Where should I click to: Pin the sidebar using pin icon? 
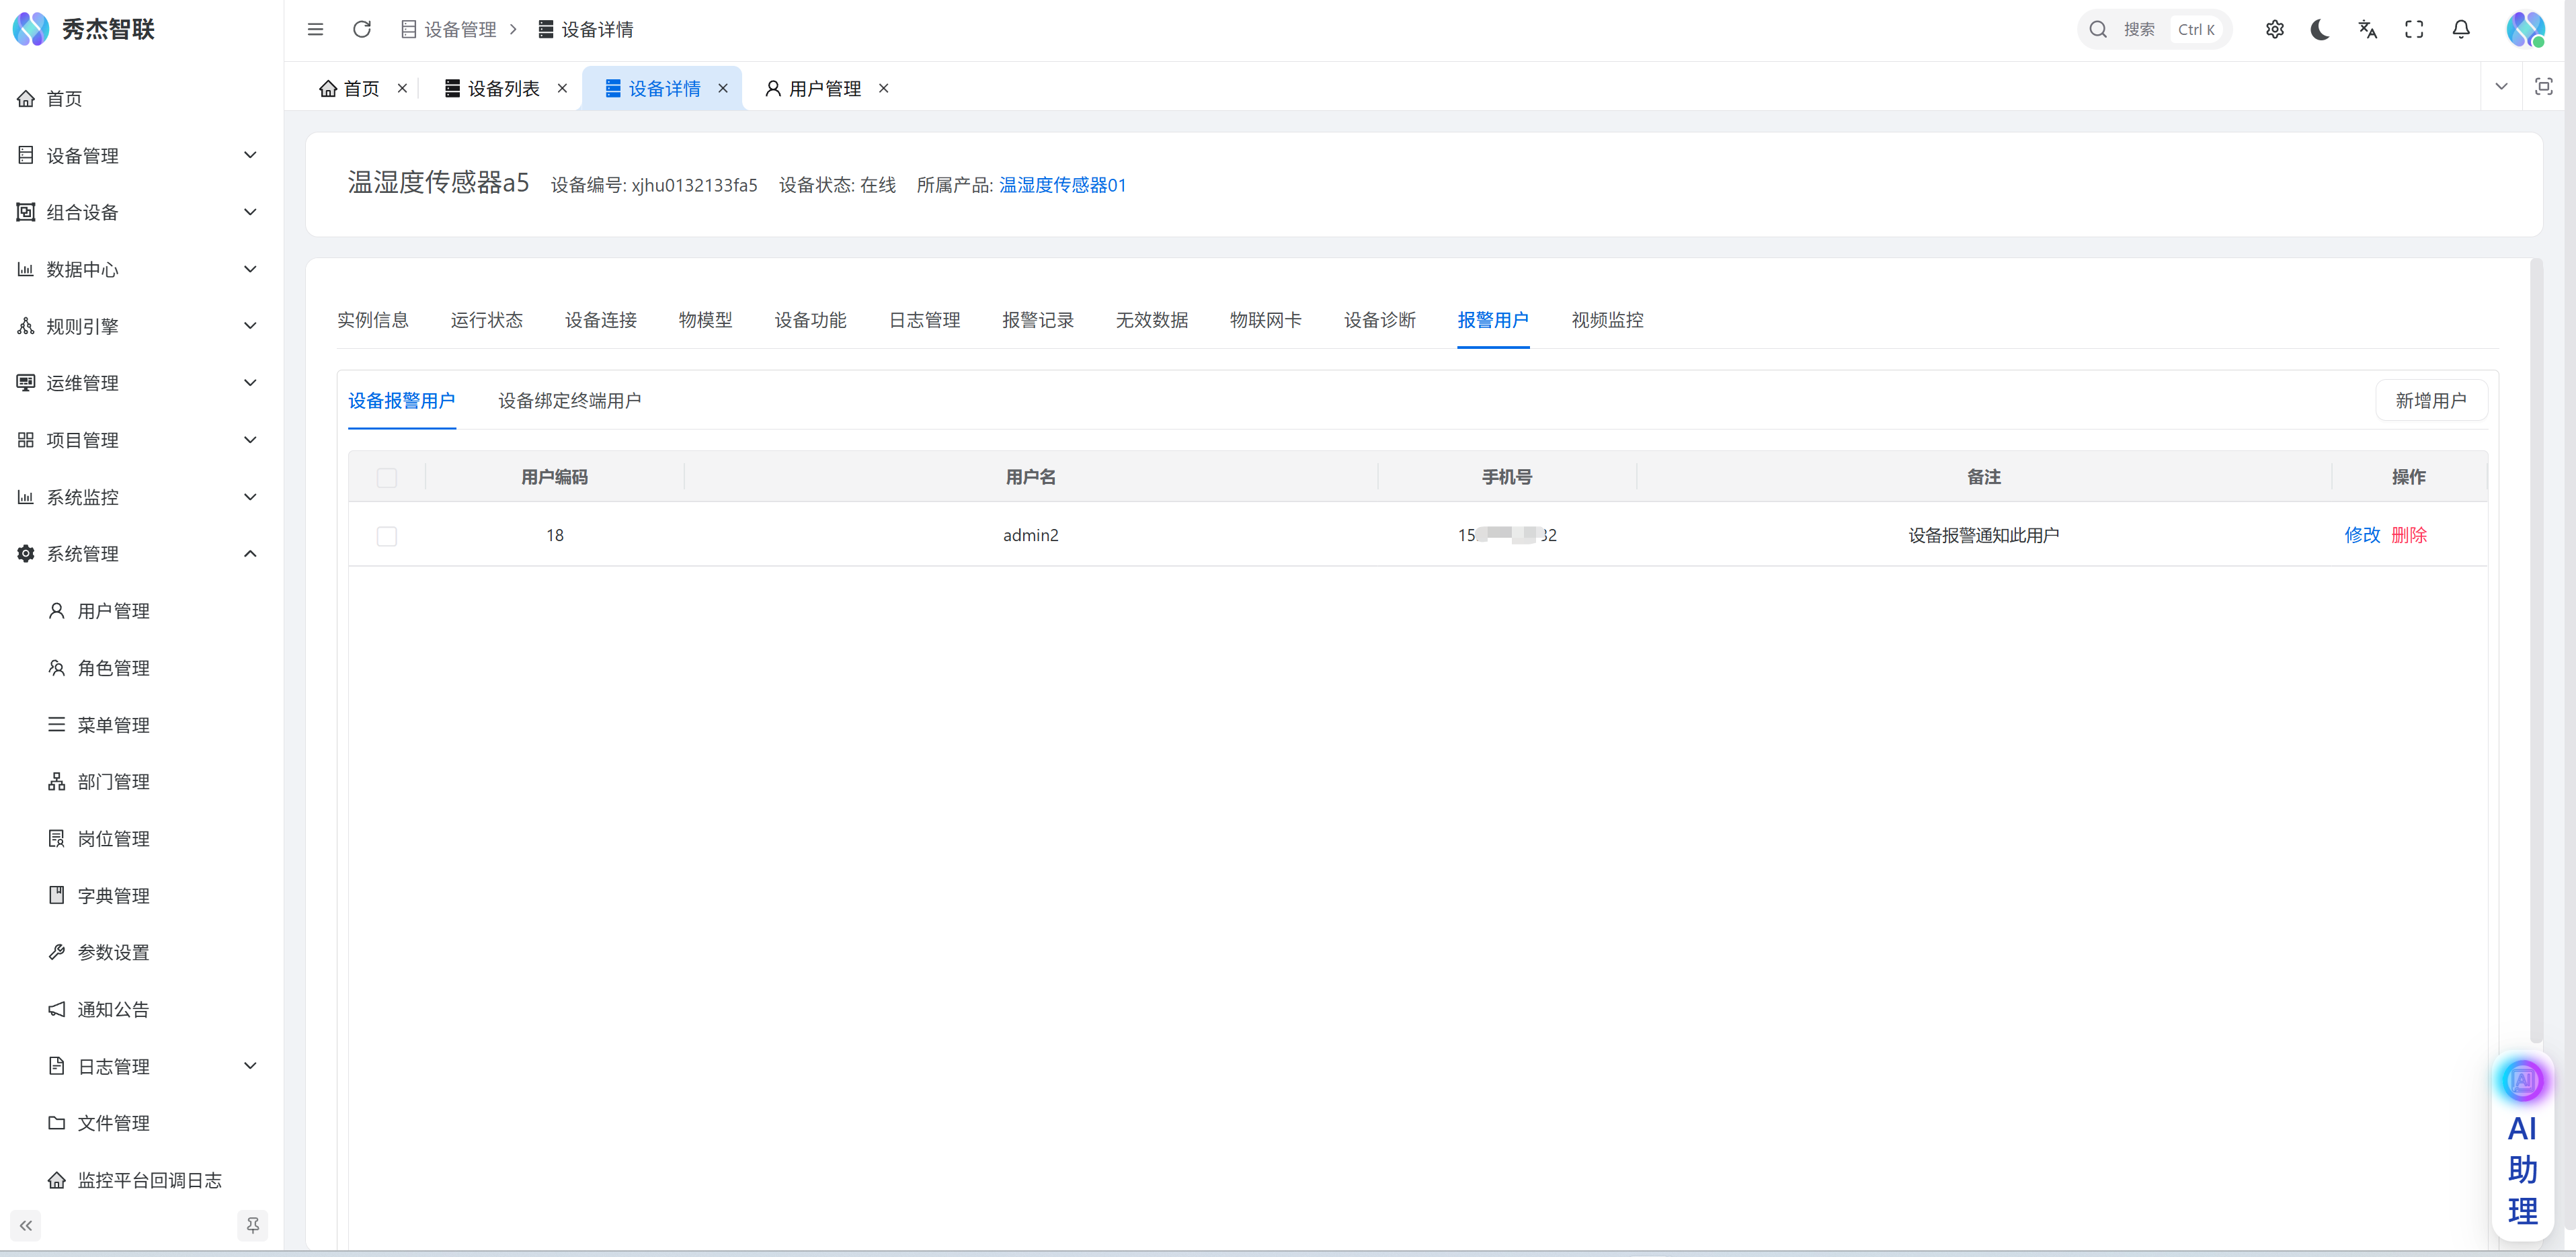tap(253, 1225)
